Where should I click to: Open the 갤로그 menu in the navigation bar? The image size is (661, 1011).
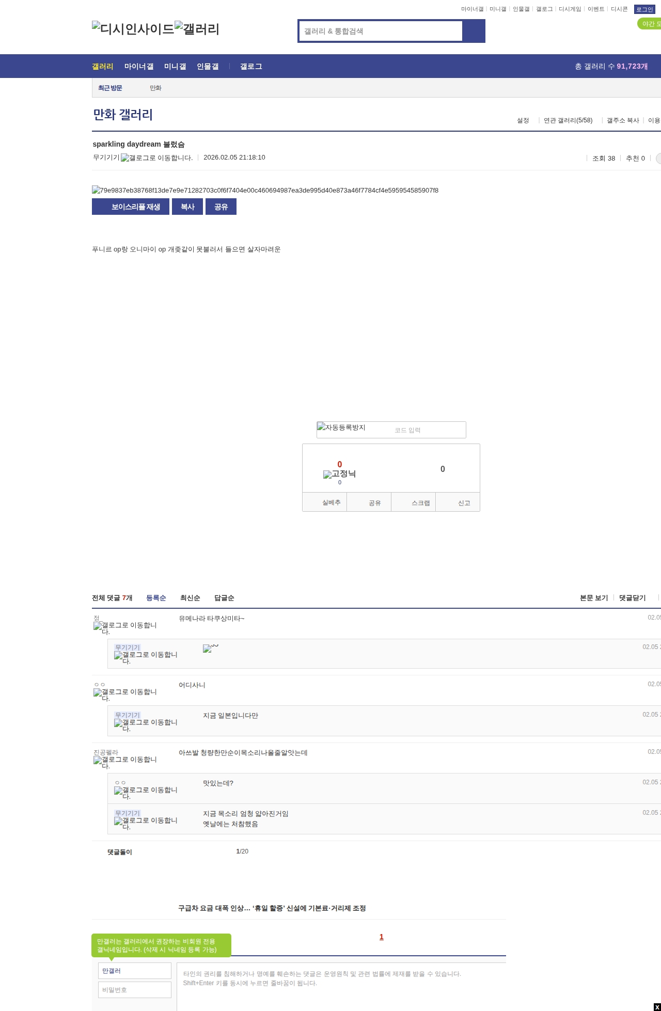[251, 67]
